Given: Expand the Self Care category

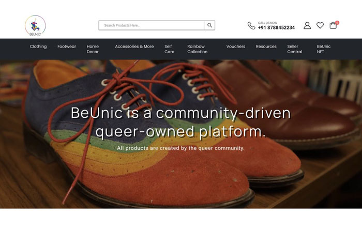Looking at the screenshot, I should tap(169, 49).
